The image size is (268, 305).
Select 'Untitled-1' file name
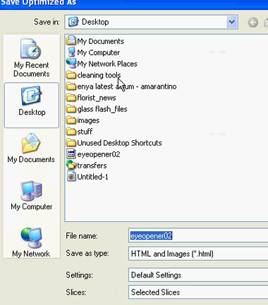click(92, 177)
